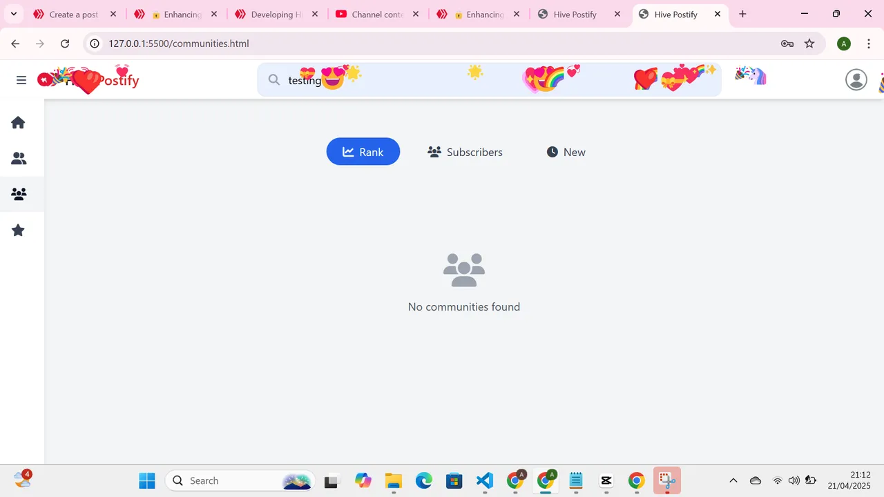The height and width of the screenshot is (497, 884).
Task: Click the 'No communities found' message
Action: coord(464,306)
